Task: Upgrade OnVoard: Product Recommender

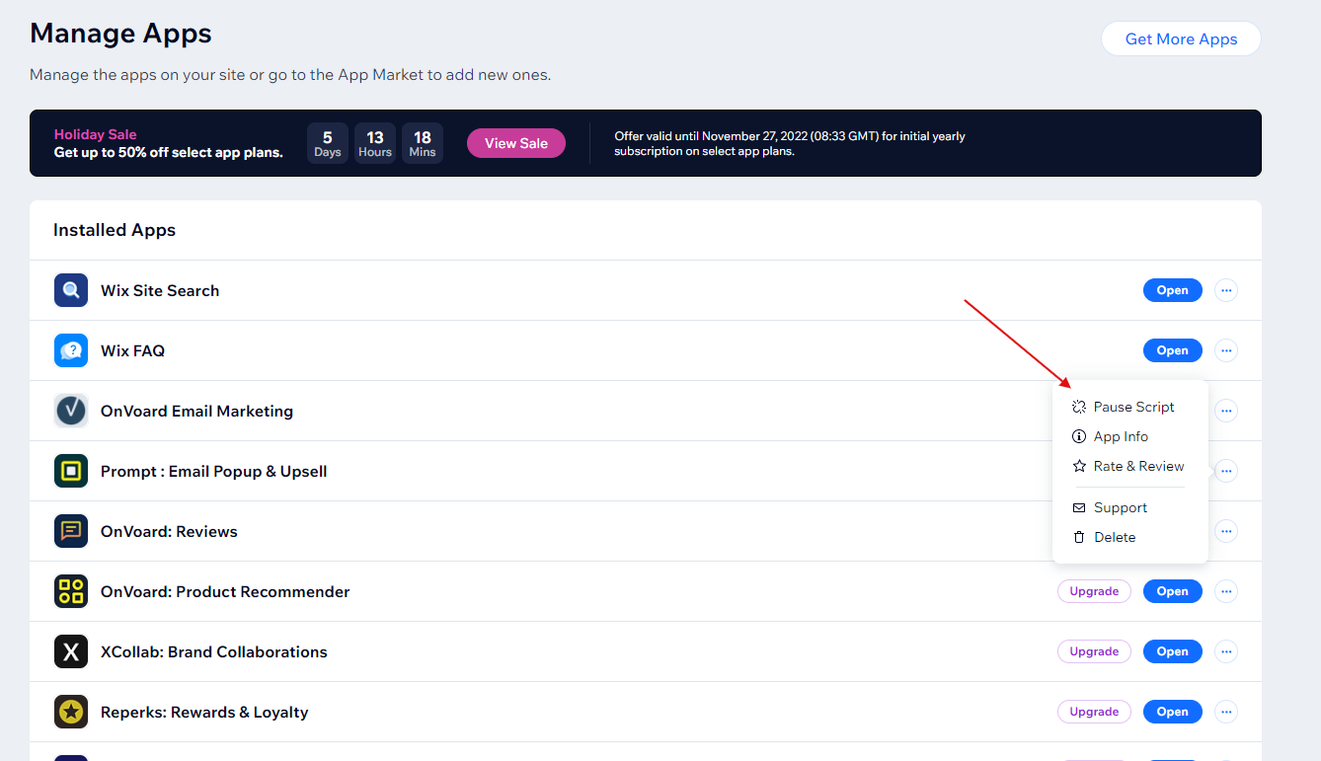Action: [1094, 591]
